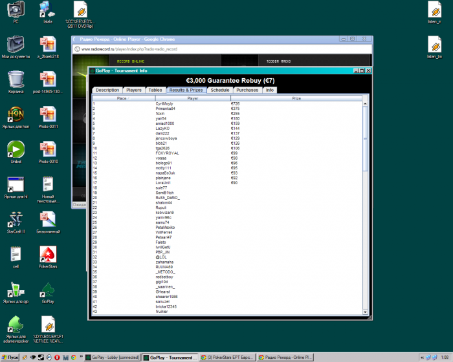Select the listen_tm playlist file

pos(434,47)
